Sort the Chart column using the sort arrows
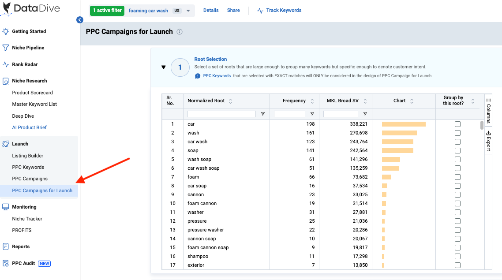The width and height of the screenshot is (502, 280). (x=412, y=101)
